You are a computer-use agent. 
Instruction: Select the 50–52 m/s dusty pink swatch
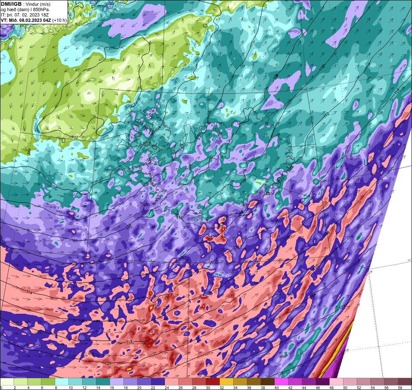349,381
